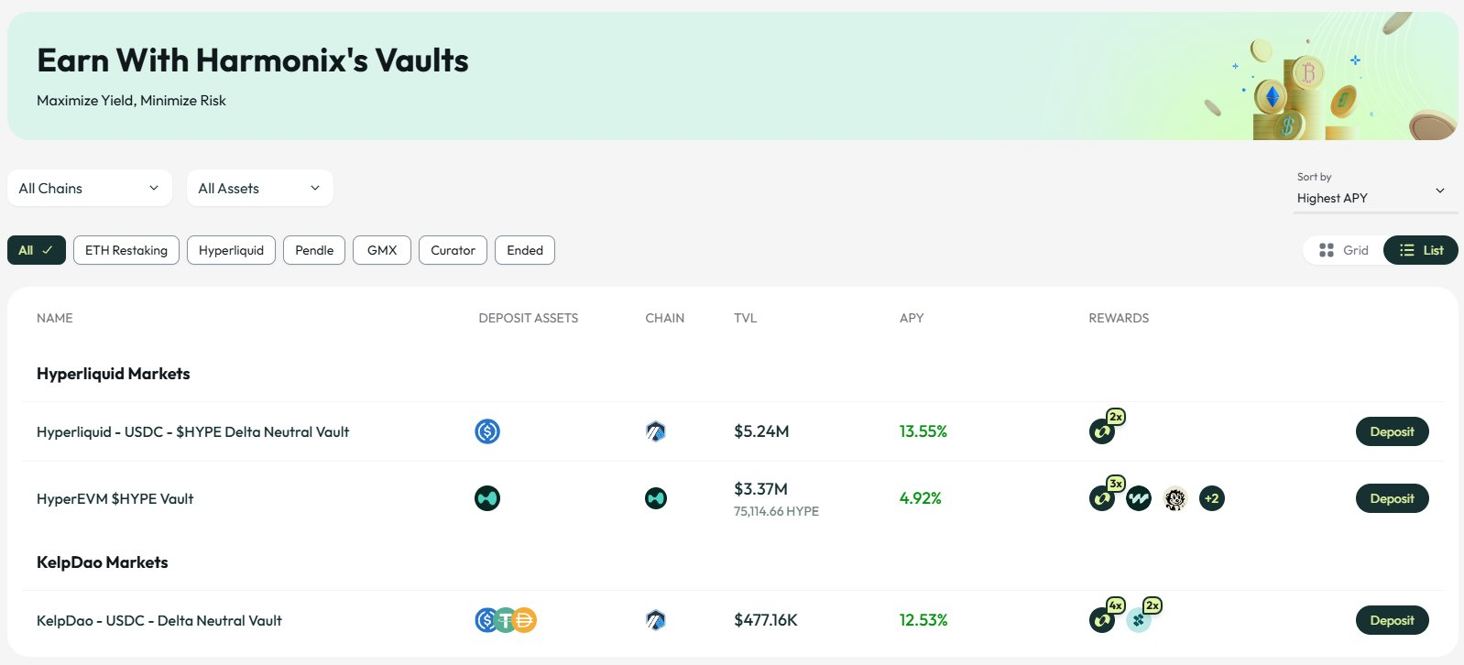
Task: Filter vaults by ETH Restaking
Action: [x=126, y=250]
